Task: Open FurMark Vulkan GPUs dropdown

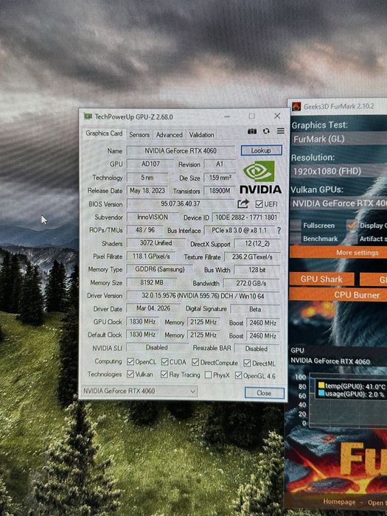Action: 339,203
